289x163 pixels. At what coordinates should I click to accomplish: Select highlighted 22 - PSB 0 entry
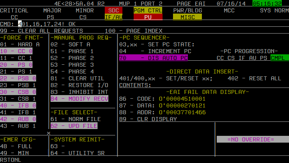18,78
